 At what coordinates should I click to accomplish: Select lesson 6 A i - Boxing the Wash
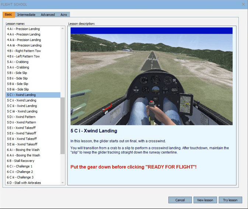(33, 150)
